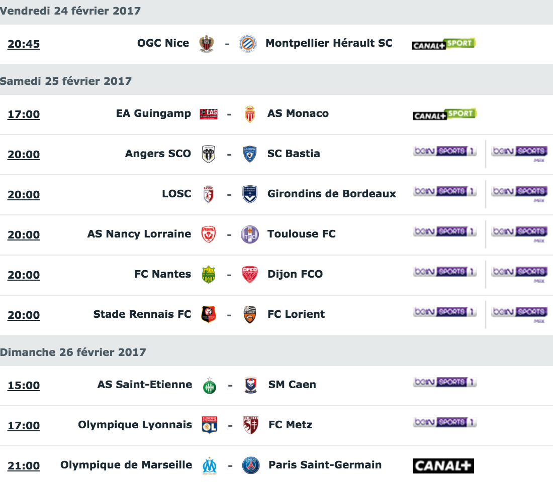Click the FC Lorient club crest
Screen dimensions: 553x484
pos(249,315)
